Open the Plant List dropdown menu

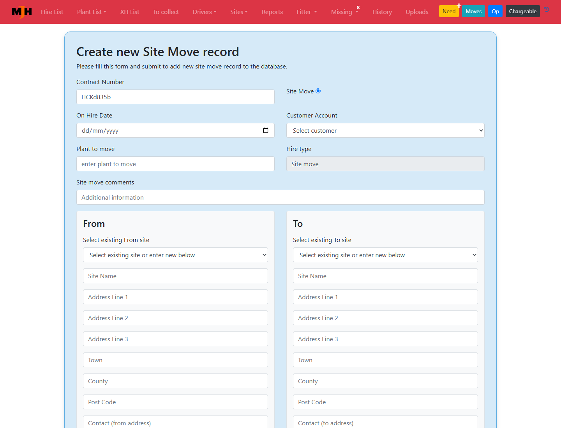click(x=92, y=12)
